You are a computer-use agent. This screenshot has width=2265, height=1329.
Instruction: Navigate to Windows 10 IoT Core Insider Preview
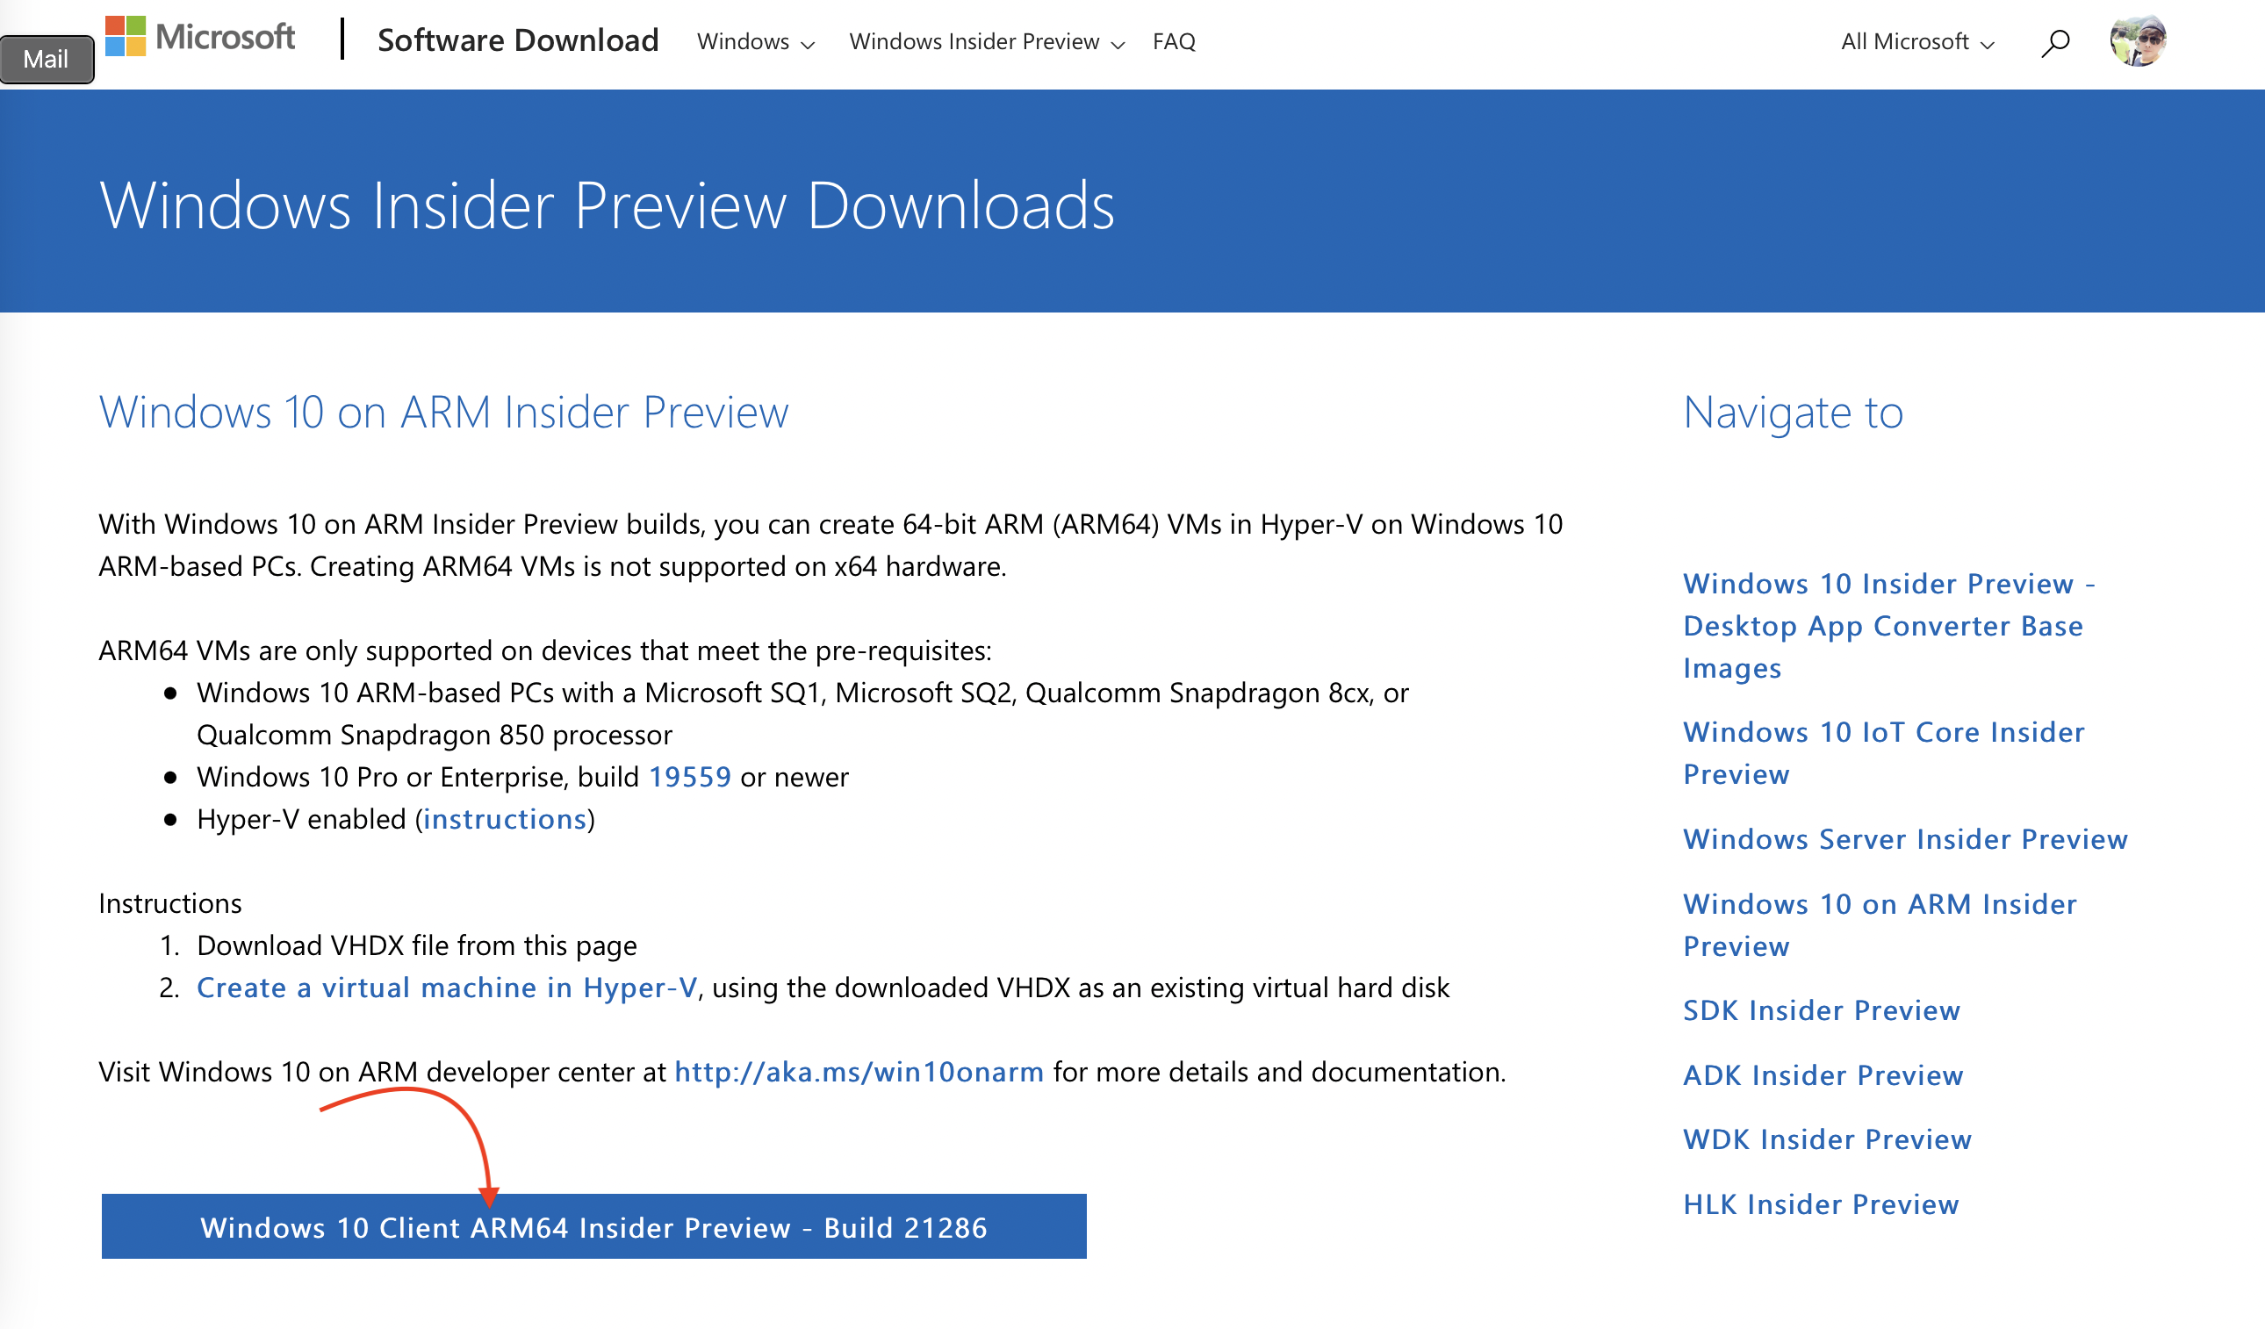pyautogui.click(x=1883, y=753)
